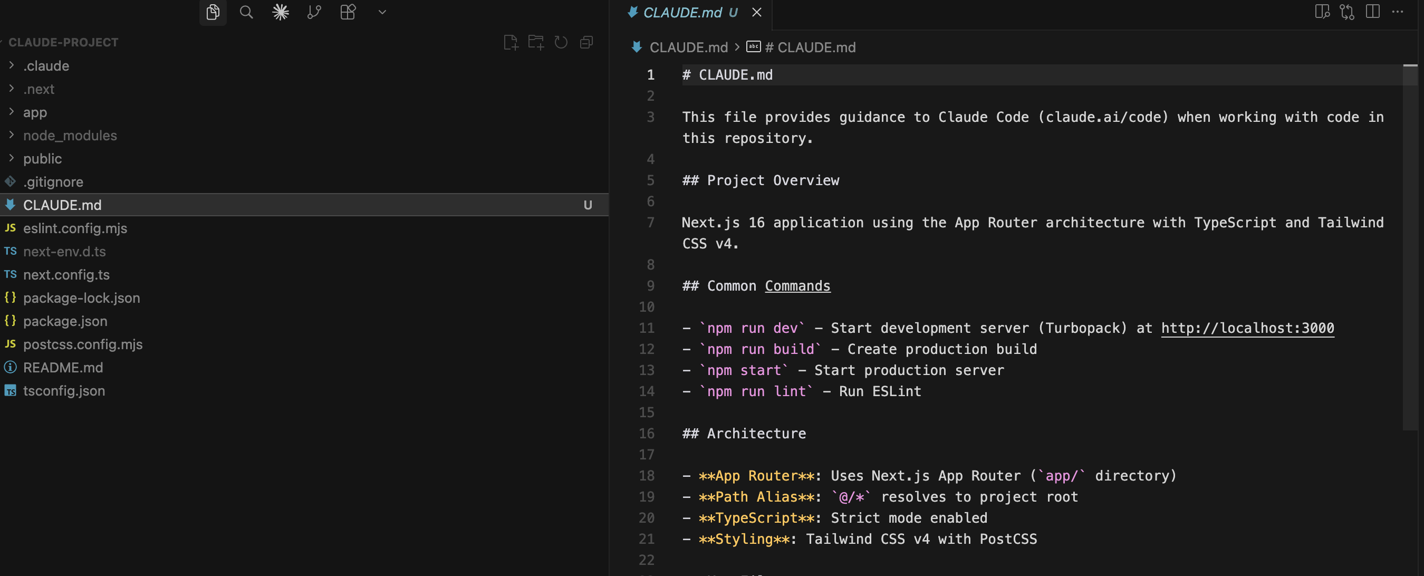Open the Explorer view icon
The width and height of the screenshot is (1424, 576).
[x=213, y=12]
